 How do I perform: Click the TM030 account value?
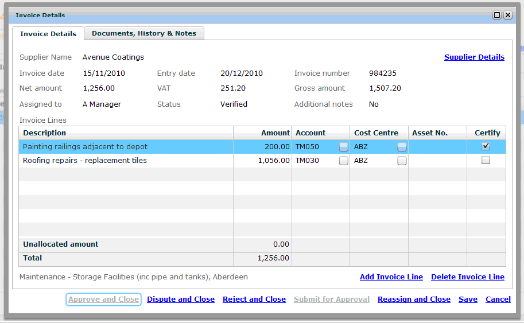(307, 161)
